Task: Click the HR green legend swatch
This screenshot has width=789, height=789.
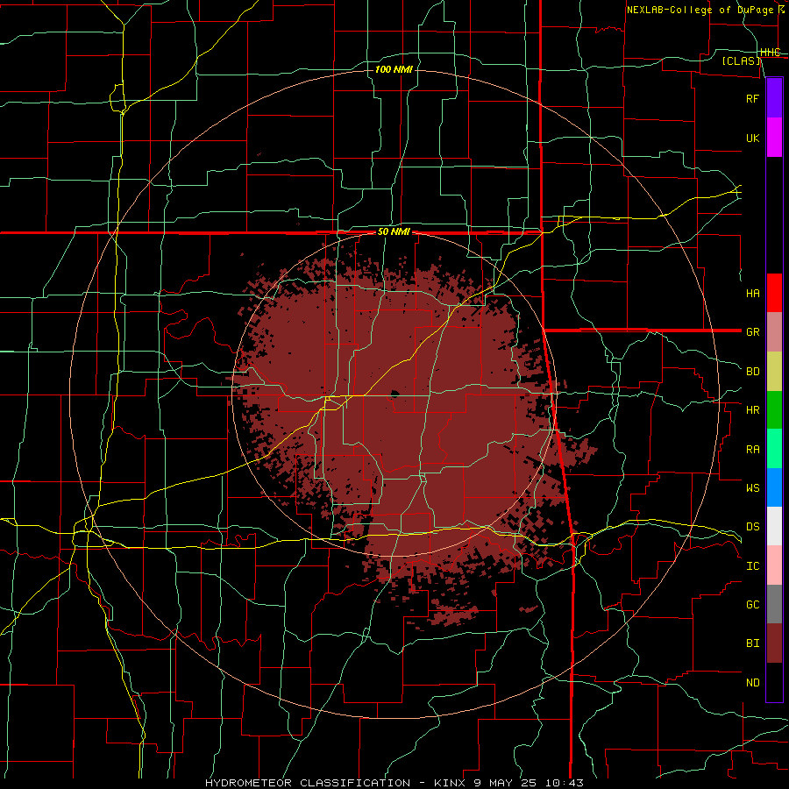Action: coord(774,409)
